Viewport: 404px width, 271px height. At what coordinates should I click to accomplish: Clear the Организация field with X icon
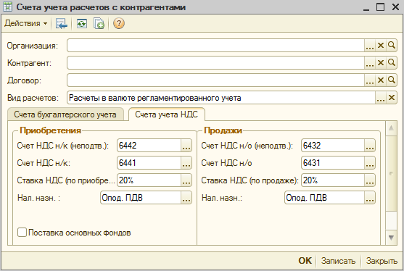pyautogui.click(x=381, y=46)
